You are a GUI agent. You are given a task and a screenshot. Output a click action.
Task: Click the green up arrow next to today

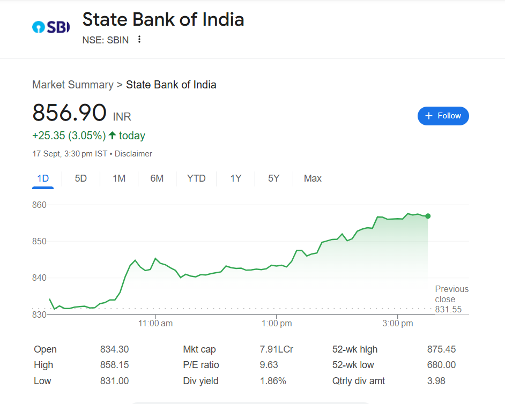pos(112,135)
